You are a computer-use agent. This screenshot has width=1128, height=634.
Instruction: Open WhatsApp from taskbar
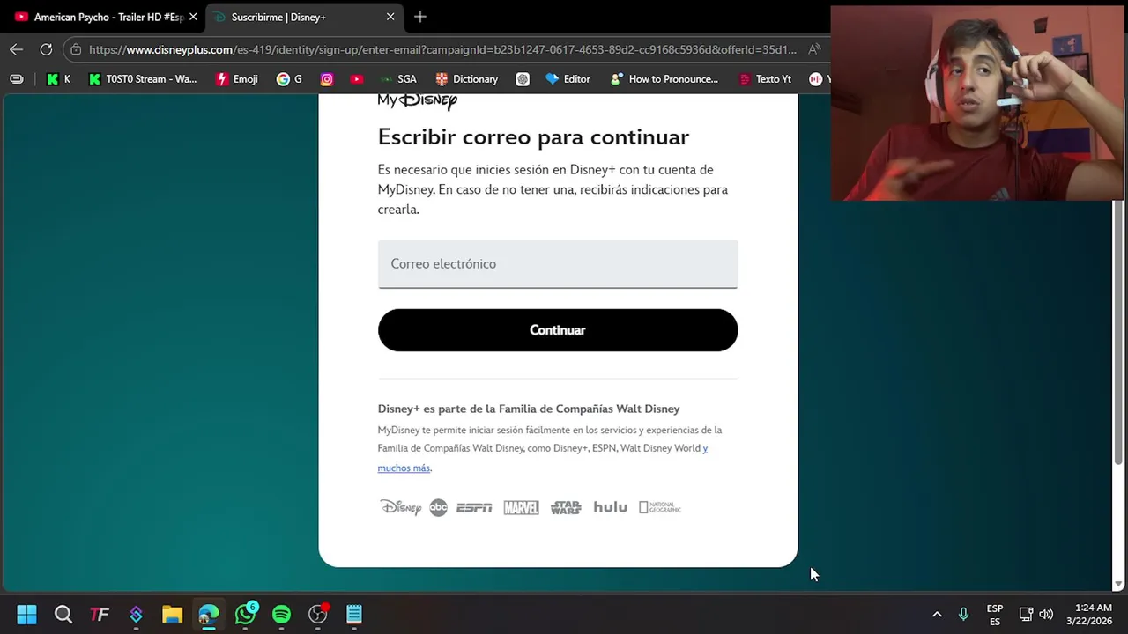(x=245, y=614)
